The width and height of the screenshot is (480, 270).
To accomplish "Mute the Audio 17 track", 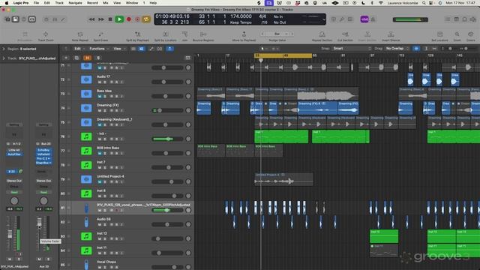I will pos(100,82).
